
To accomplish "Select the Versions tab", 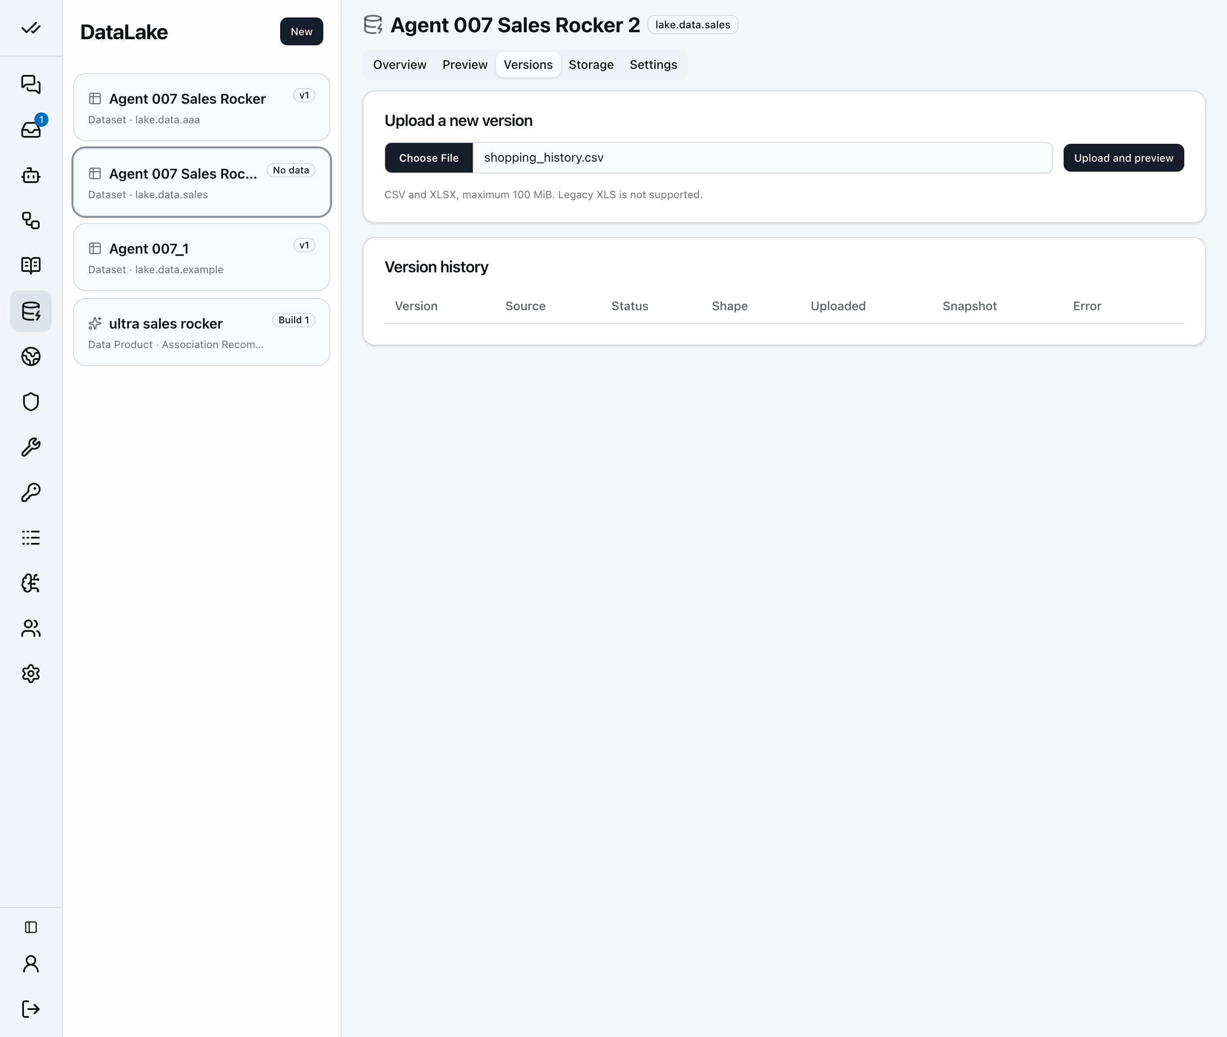I will (x=528, y=64).
